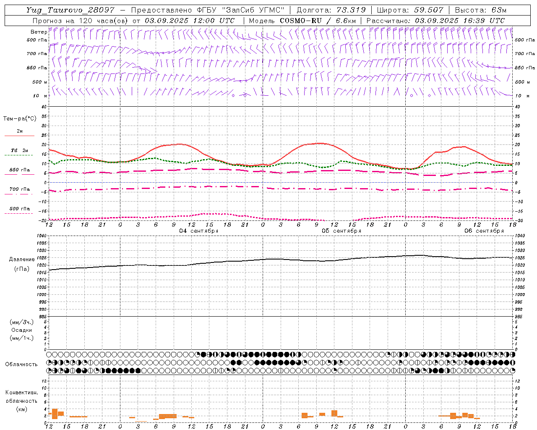Select the Широта: 59.507 header value
This screenshot has width=537, height=430.
coord(410,10)
